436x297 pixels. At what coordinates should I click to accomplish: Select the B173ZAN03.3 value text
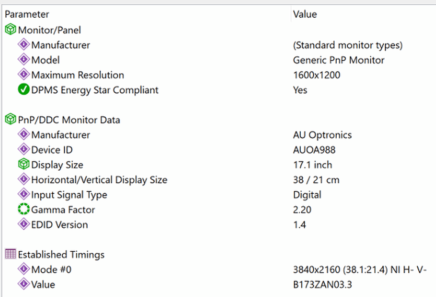322,285
